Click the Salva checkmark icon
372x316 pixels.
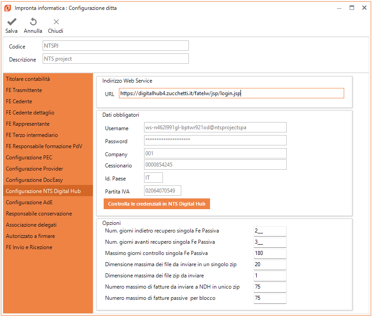12,22
